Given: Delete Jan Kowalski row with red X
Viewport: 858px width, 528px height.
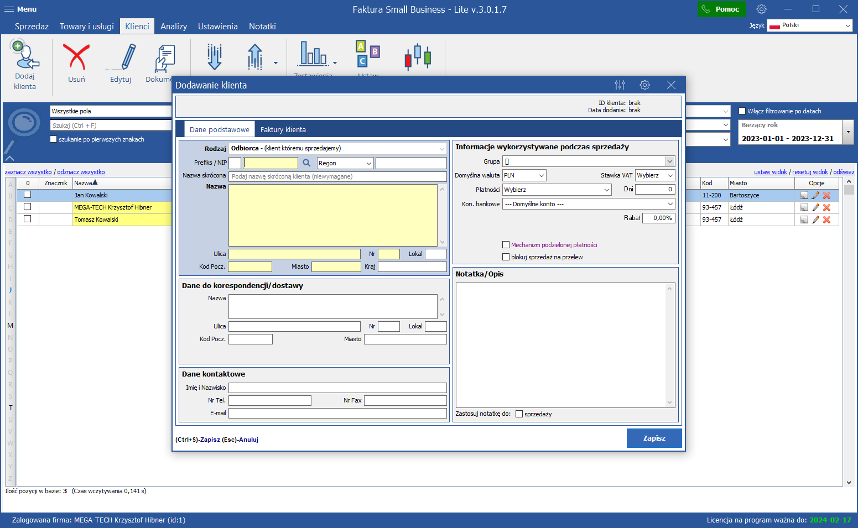Looking at the screenshot, I should (826, 195).
